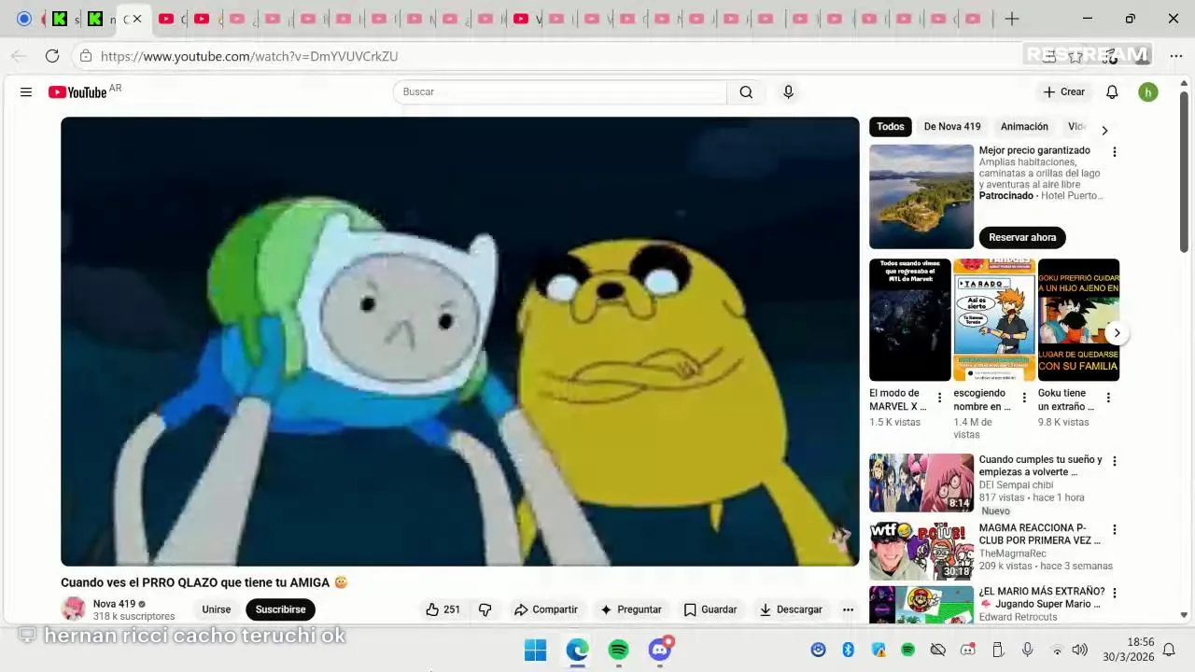Open the escogiendo nombre short thumbnail
This screenshot has height=672, width=1195.
tap(994, 320)
